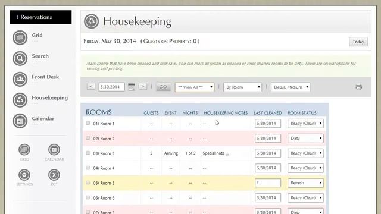Click 'Friday, May 30, 2014' date text
The height and width of the screenshot is (214, 381).
tap(110, 41)
